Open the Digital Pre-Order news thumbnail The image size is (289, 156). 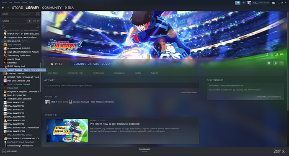(67, 130)
